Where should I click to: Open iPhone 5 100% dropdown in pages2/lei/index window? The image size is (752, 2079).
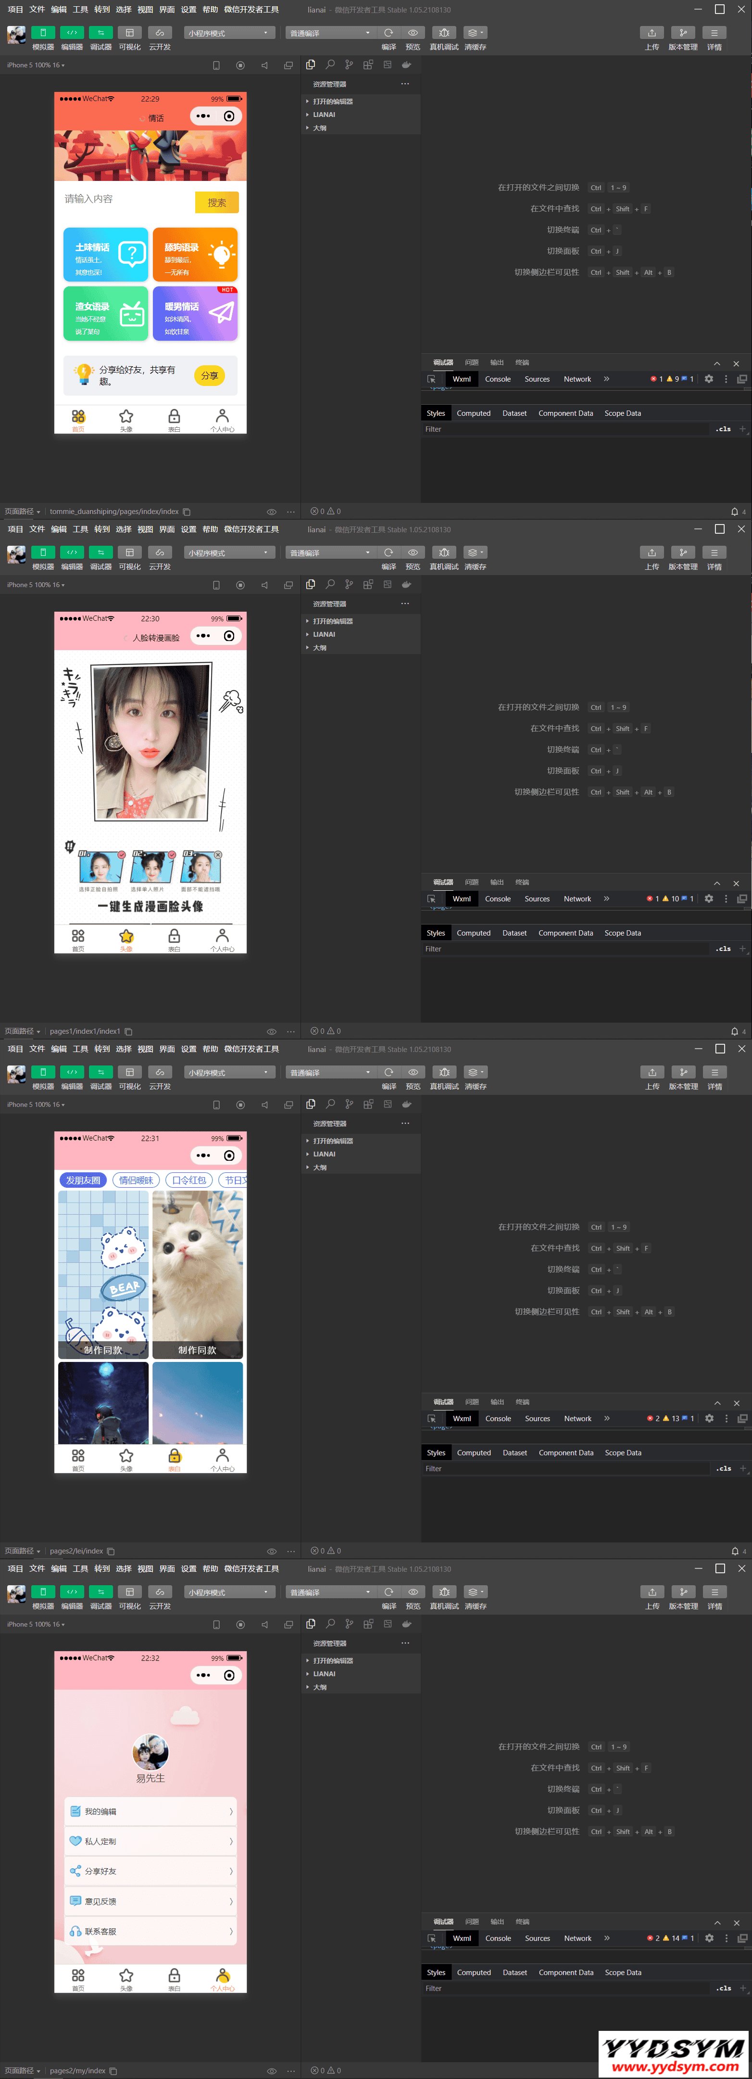[x=36, y=1105]
